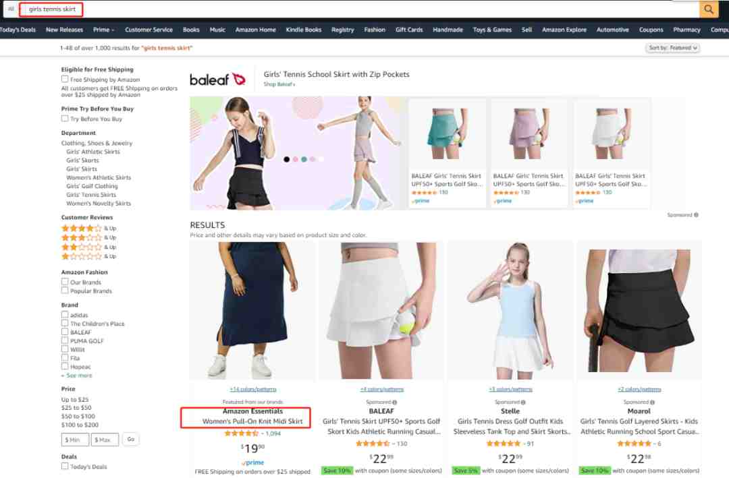The image size is (729, 478).
Task: Open black Moarol layered skirt image
Action: [x=639, y=310]
